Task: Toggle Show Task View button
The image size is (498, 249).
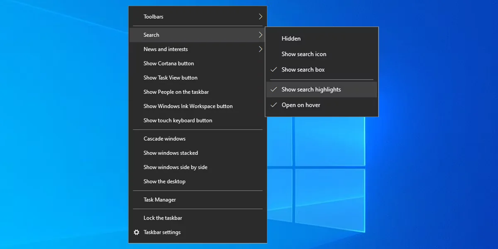Action: click(x=170, y=78)
